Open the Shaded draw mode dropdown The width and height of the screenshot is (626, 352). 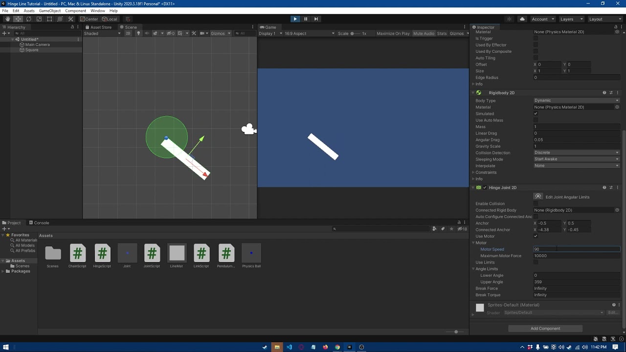tap(102, 33)
